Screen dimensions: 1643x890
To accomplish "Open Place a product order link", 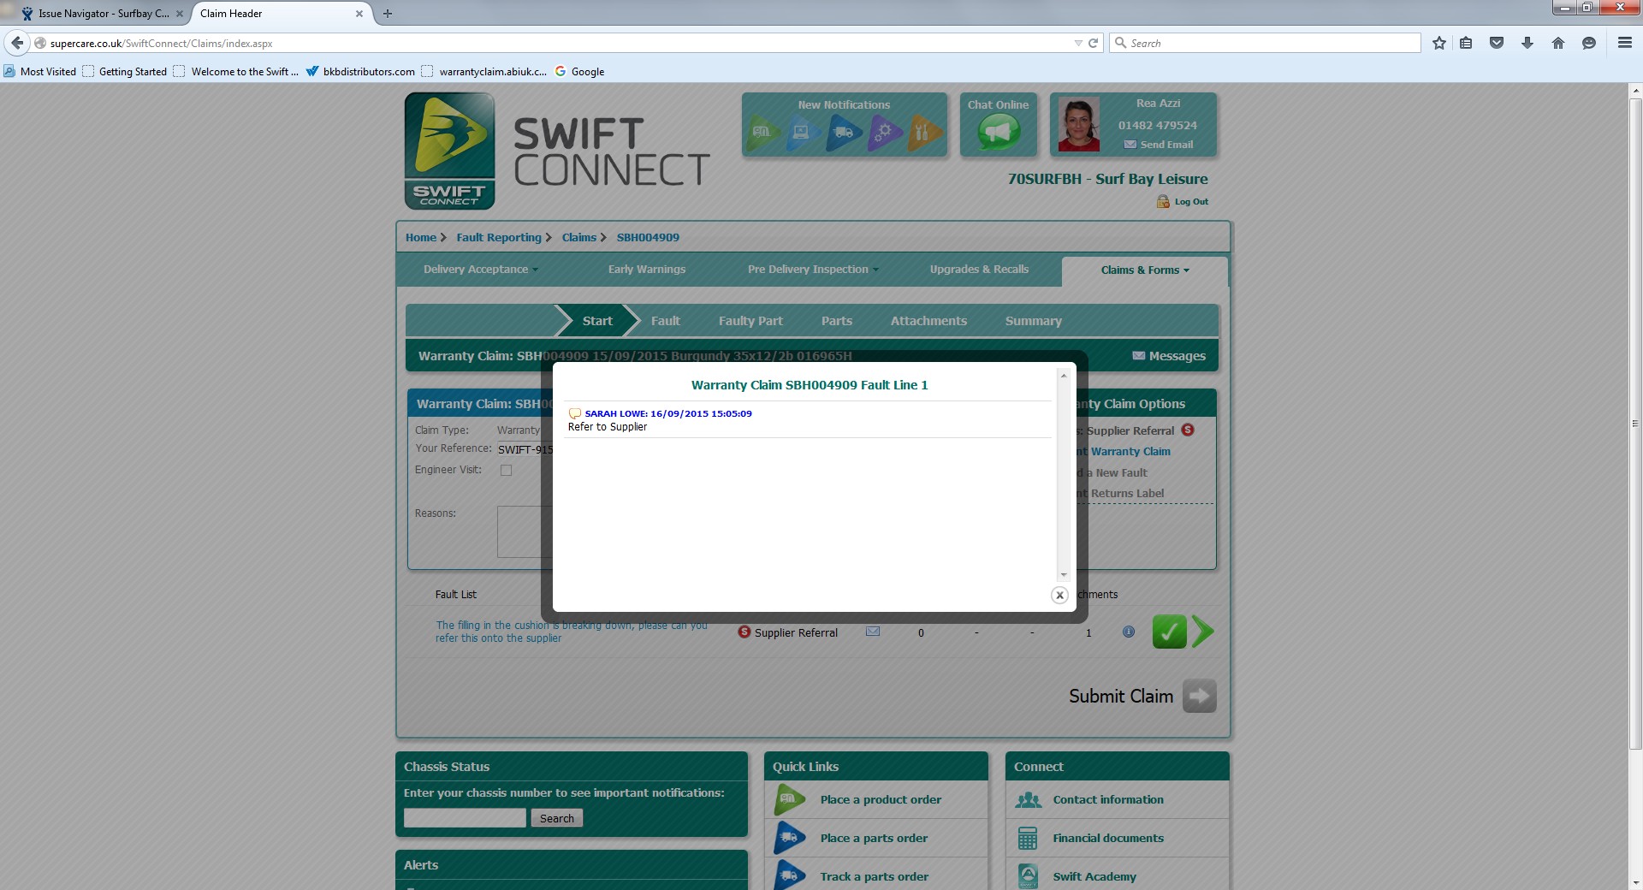I will pos(881,800).
